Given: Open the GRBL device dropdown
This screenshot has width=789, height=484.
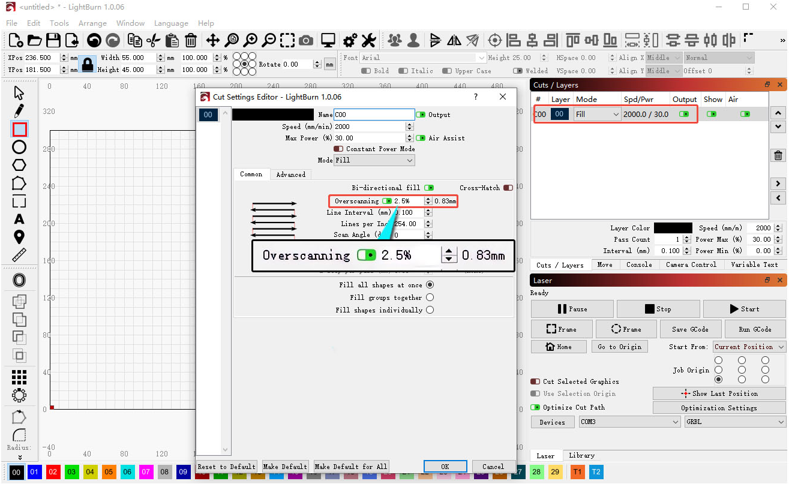Looking at the screenshot, I should [735, 422].
